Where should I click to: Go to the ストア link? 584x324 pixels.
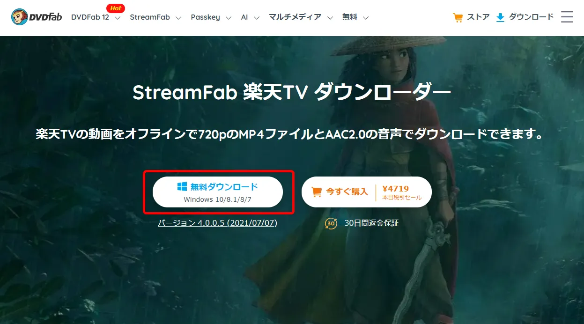[x=478, y=17]
